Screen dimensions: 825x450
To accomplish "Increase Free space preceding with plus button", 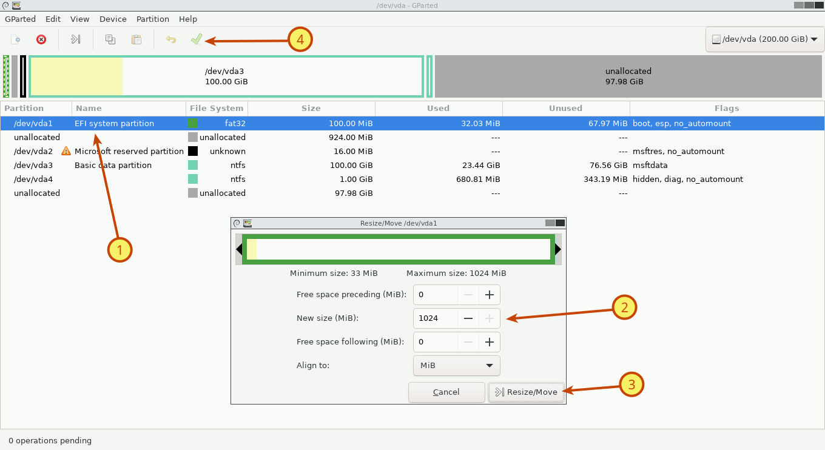I will (489, 295).
